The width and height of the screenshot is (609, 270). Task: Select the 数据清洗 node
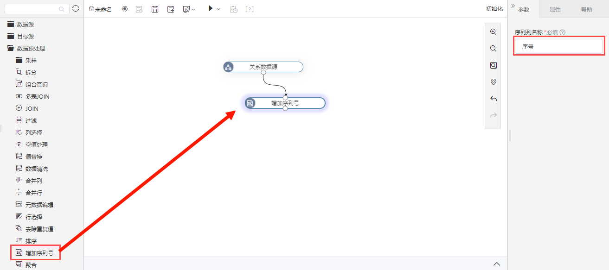(x=32, y=169)
